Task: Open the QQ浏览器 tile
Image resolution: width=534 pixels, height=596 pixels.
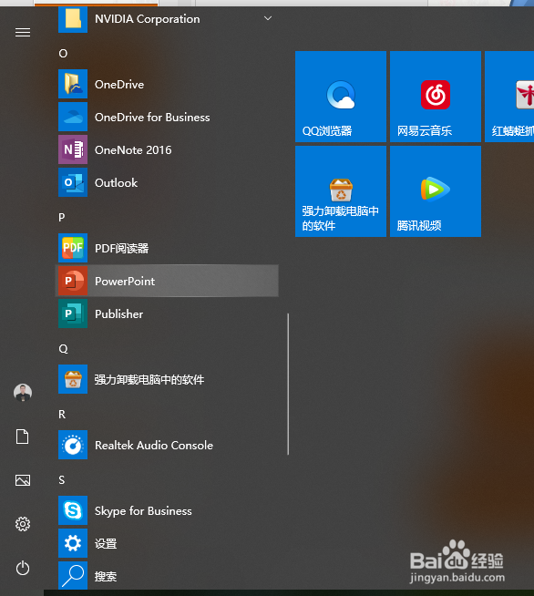Action: 341,97
